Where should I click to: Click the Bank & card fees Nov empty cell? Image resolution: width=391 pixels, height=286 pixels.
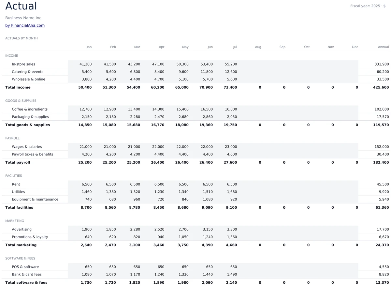point(322,274)
